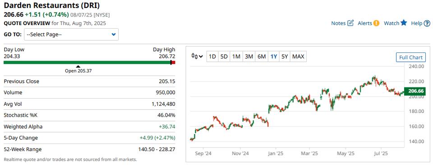
Task: Click the 08/07/25 [NYSE] timestamp
Action: [x=90, y=15]
